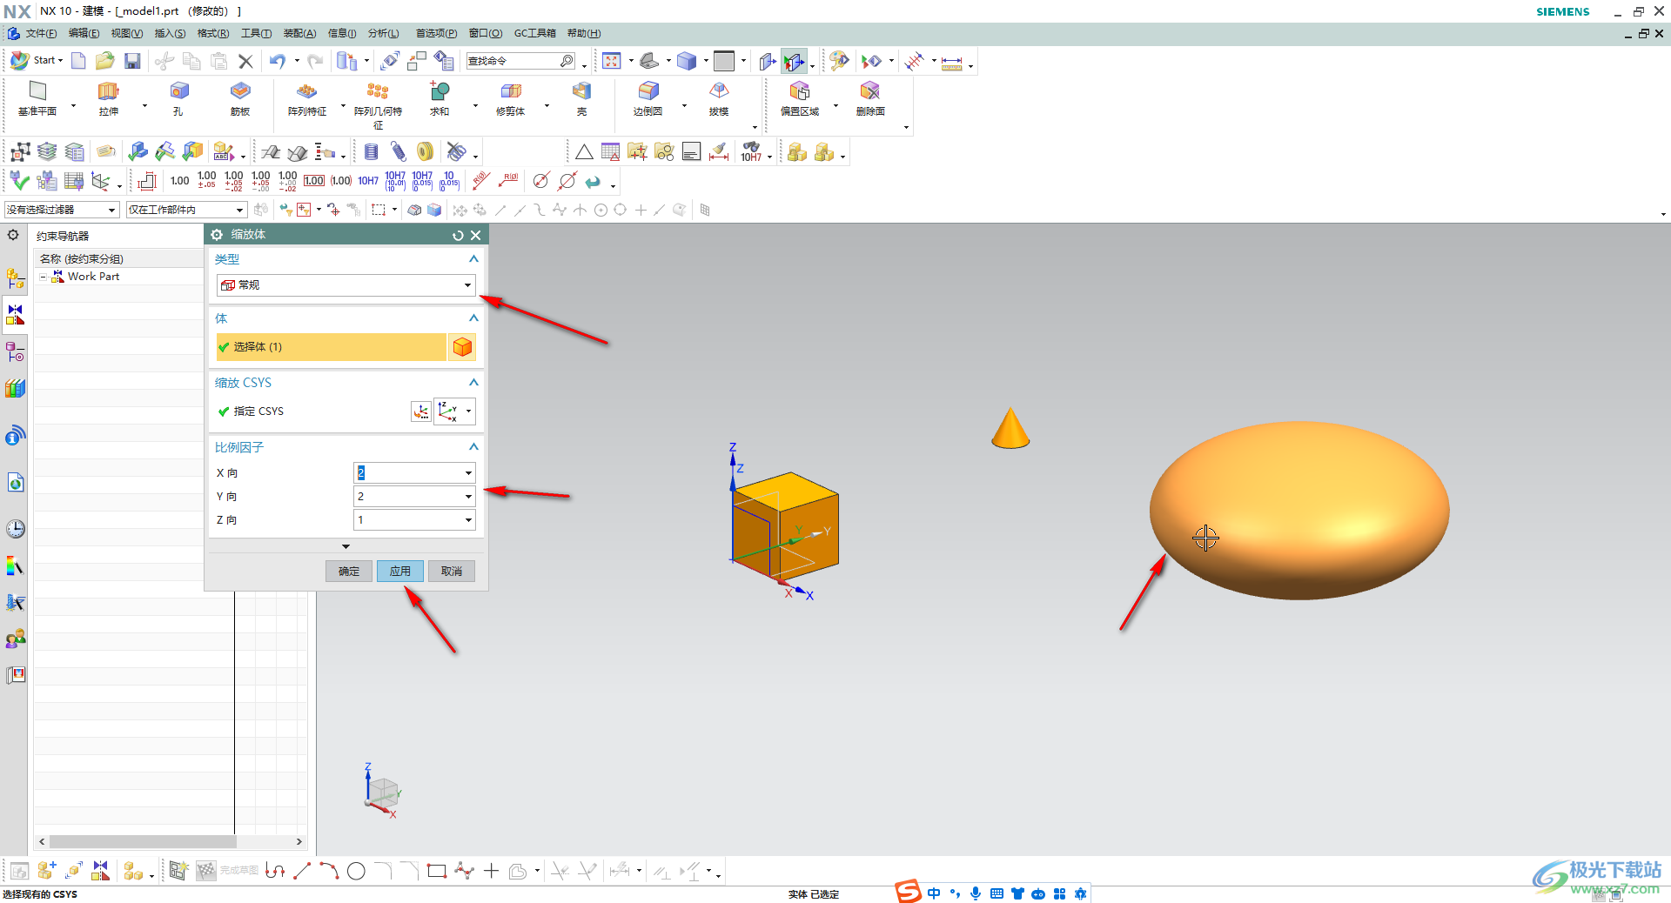Viewport: 1671px width, 903px height.
Task: Open the X 向 scale factor dropdown arrow
Action: click(468, 473)
